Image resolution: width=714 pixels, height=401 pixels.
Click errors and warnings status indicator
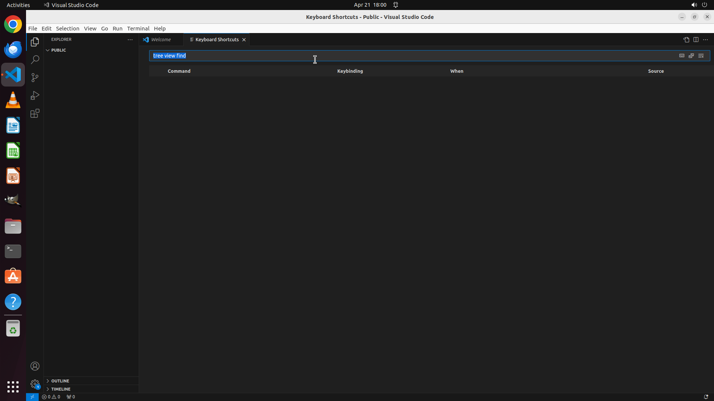(x=51, y=397)
